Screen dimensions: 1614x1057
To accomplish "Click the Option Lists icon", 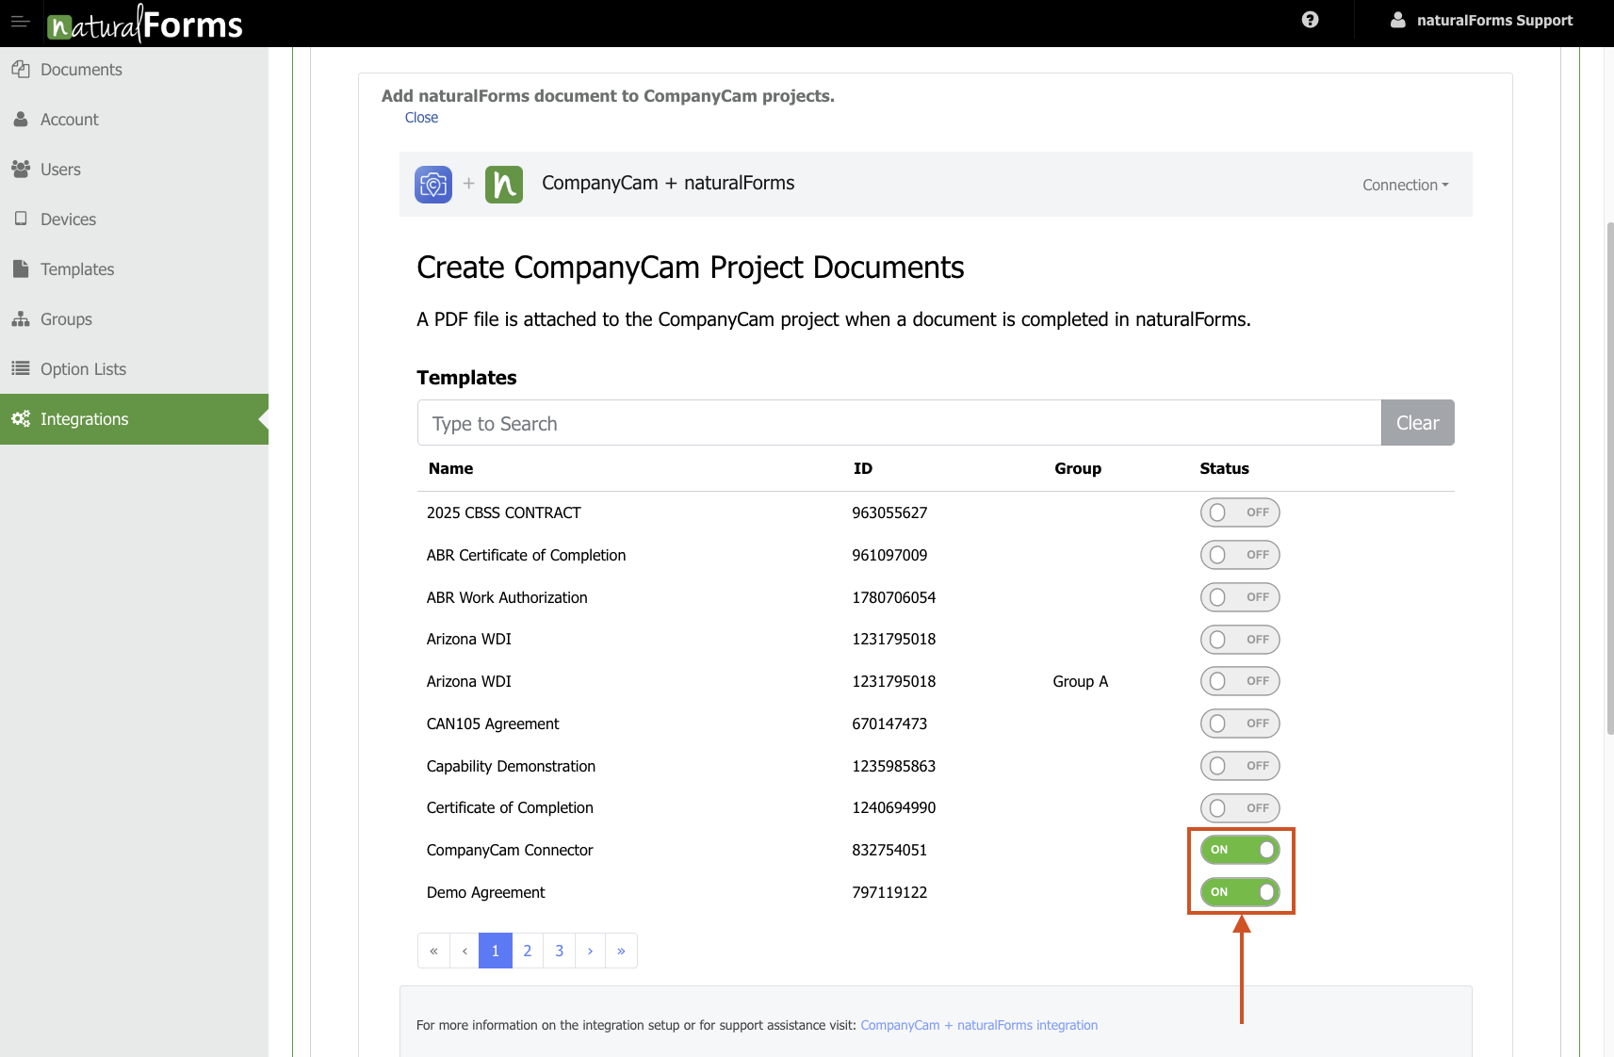I will [21, 368].
